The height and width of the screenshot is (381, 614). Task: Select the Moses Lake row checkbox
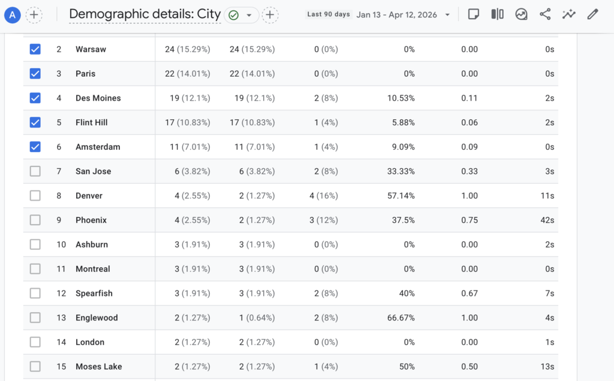pos(35,367)
